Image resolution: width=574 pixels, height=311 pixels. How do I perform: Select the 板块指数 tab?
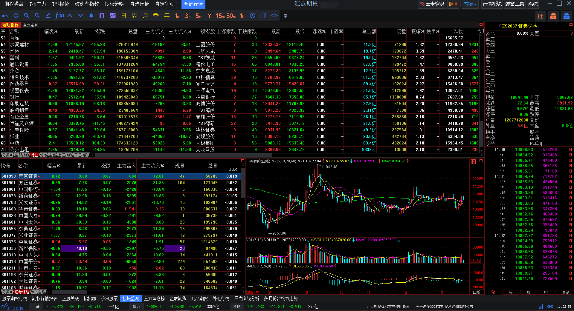[11, 25]
